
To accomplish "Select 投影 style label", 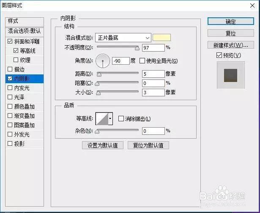I will 19,144.
